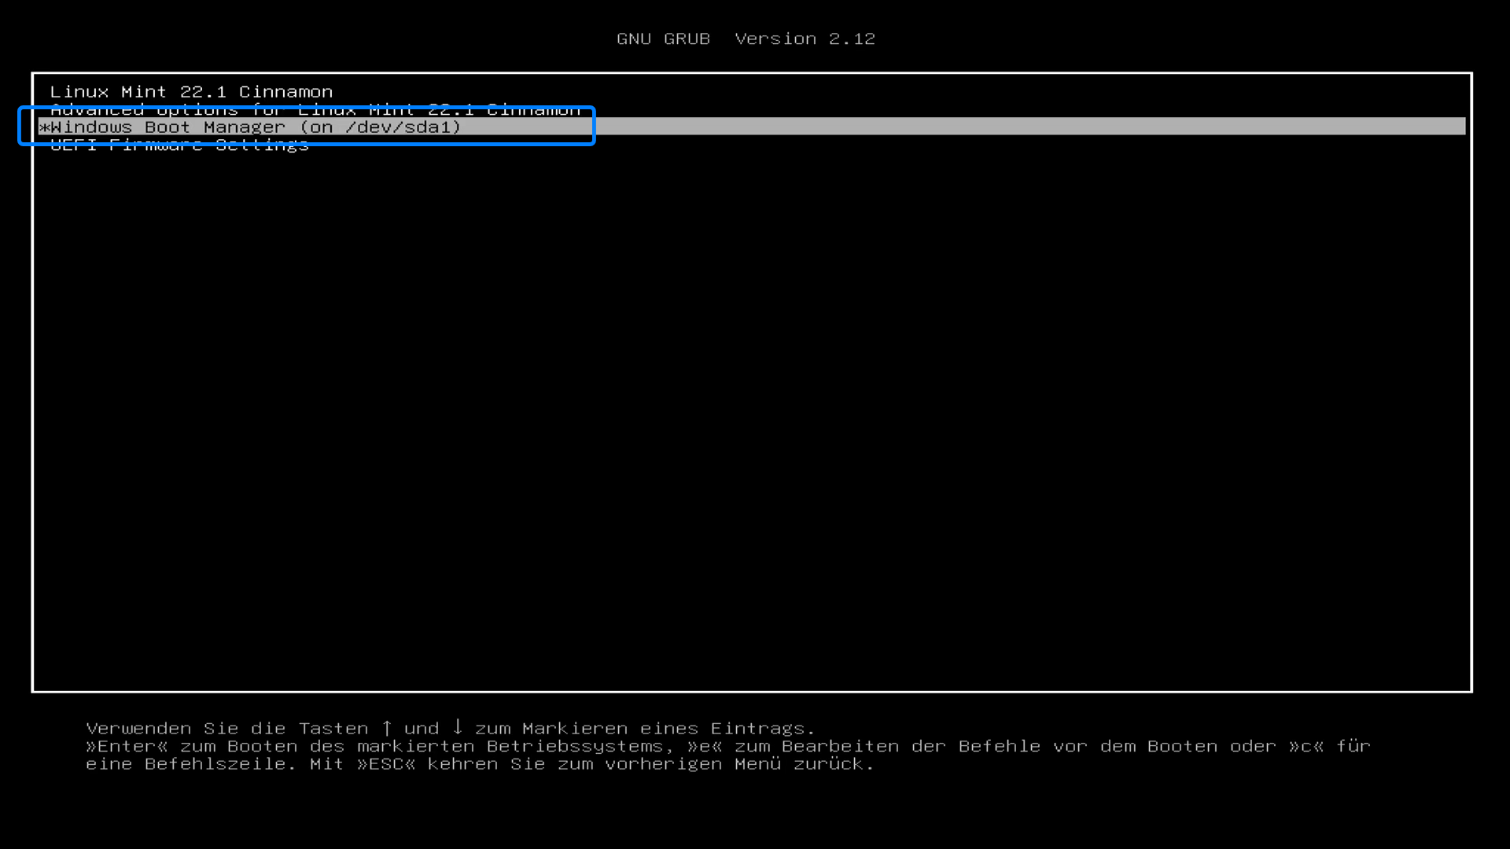Click the Version 2.12 label

click(x=805, y=39)
